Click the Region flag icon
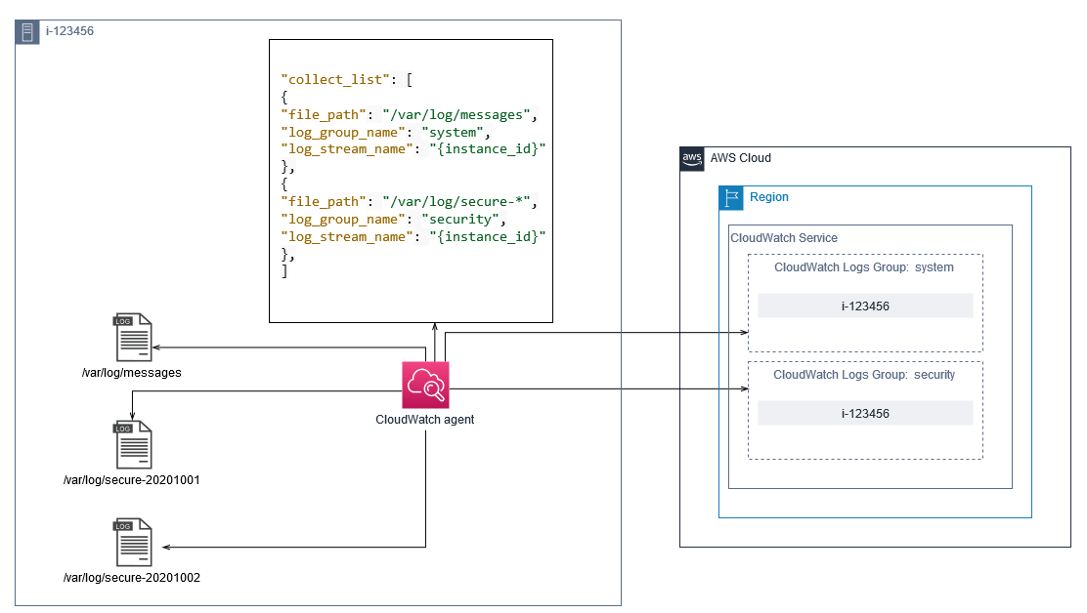Screen dimensions: 1087x613 731,197
